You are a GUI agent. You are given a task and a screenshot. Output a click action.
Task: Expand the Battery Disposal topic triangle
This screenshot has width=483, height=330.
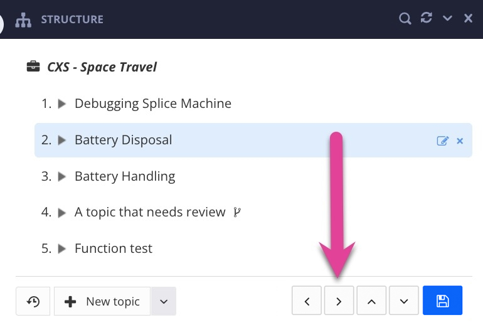pos(62,141)
